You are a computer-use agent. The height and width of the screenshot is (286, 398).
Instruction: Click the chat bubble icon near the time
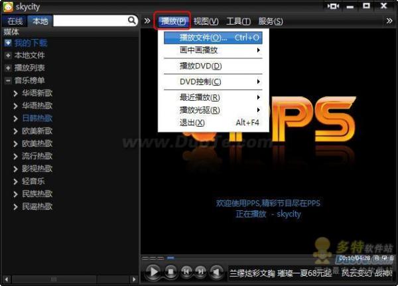[384, 258]
